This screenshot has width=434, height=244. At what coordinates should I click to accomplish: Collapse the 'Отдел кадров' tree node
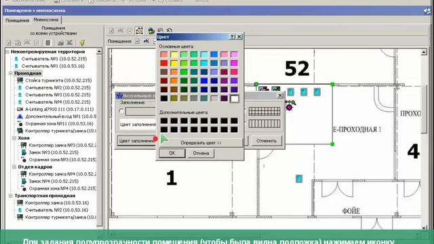(14, 167)
